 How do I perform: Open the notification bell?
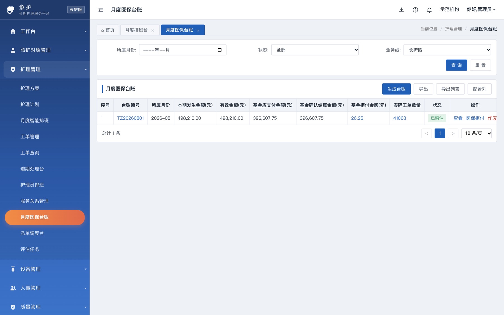[x=429, y=10]
